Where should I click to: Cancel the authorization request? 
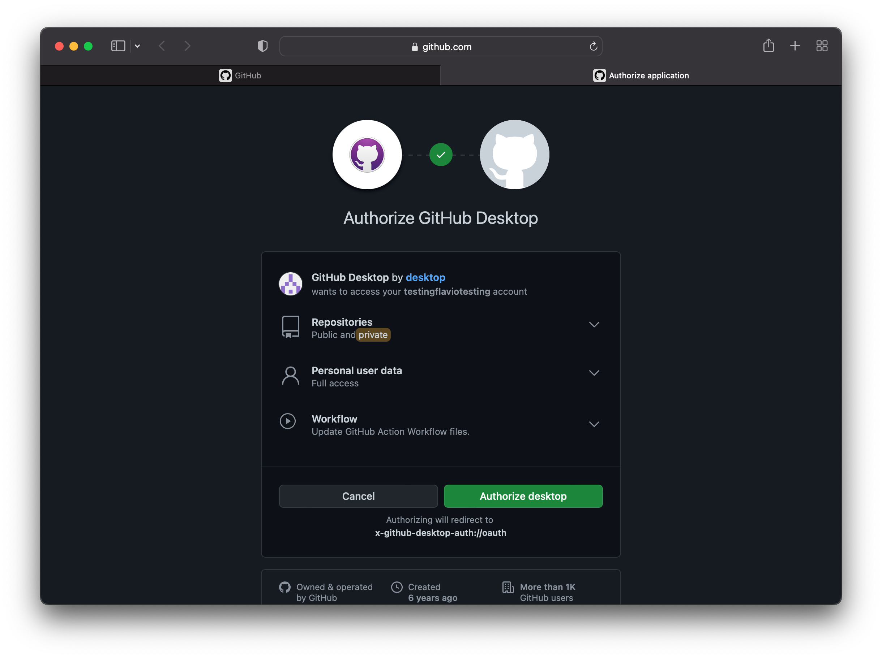click(358, 496)
